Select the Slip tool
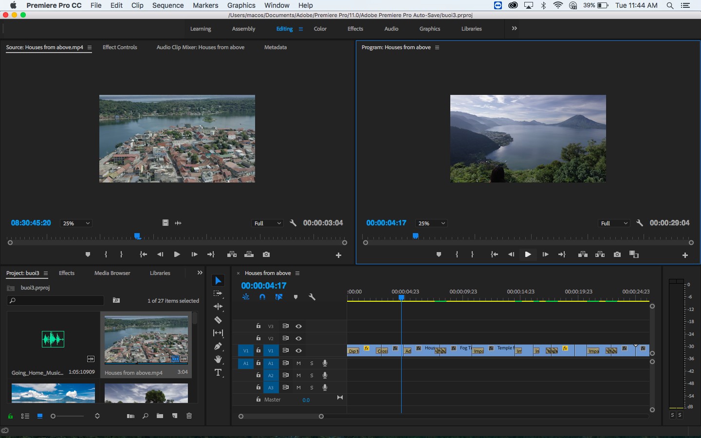Viewport: 701px width, 438px height. pos(218,333)
